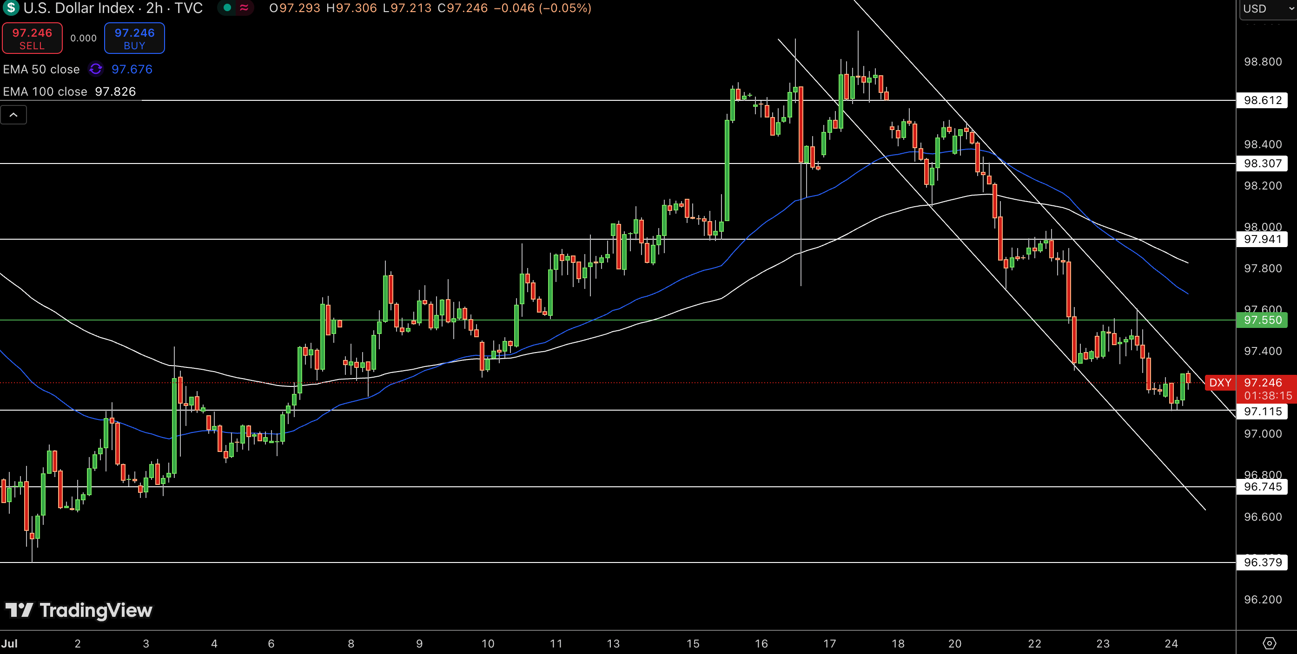Click the 98.800 price scale label
Screen dimensions: 1297x654
pyautogui.click(x=1263, y=62)
